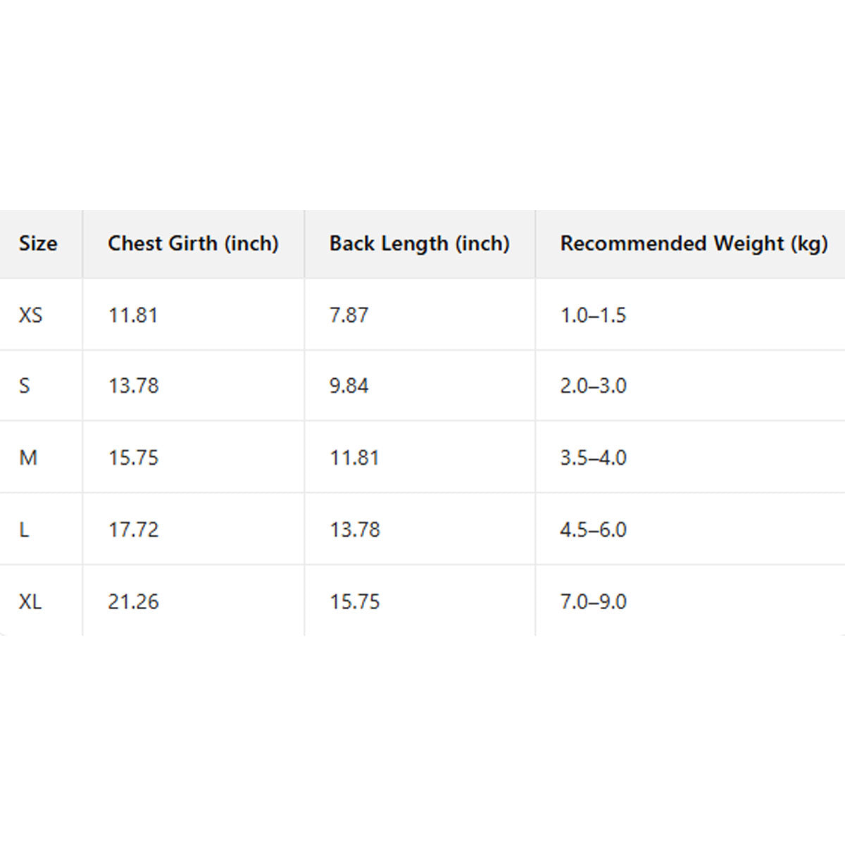This screenshot has height=845, width=845.
Task: Click weight range 4.5–6.0
Action: 593,530
